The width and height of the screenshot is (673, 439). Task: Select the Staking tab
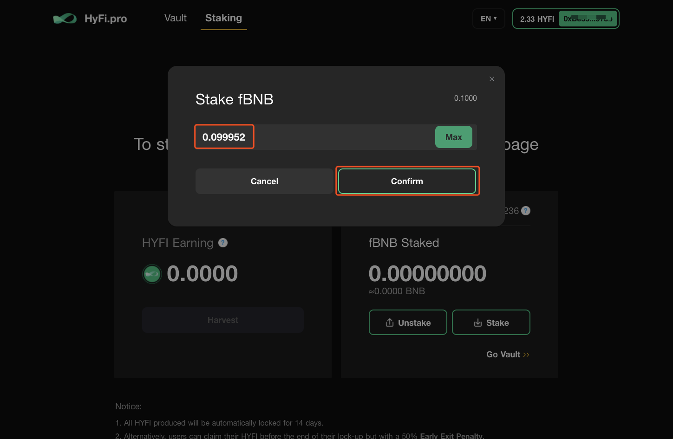coord(223,18)
